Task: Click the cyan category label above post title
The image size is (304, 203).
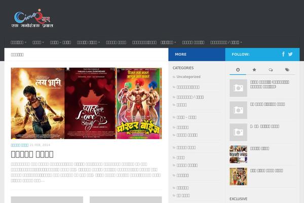Action: click(x=19, y=145)
